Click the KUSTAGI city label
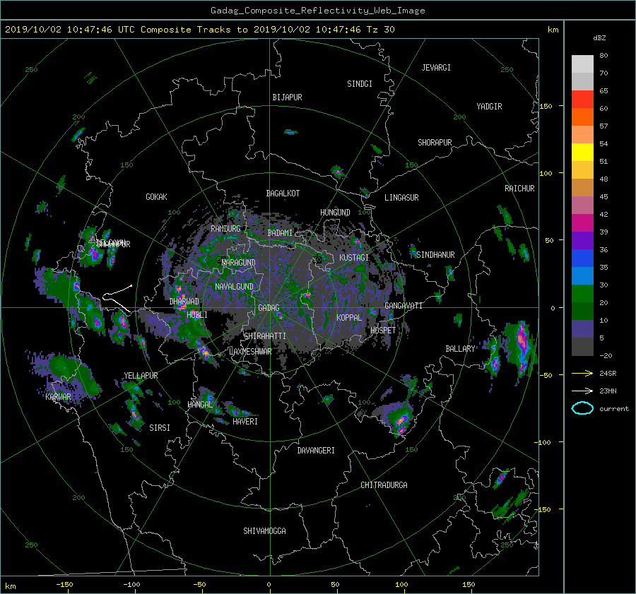The width and height of the screenshot is (636, 594). click(354, 258)
